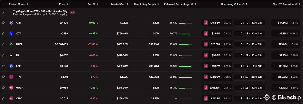This screenshot has width=303, height=104.
Task: Add FTN to the watchlist with its star
Action: tap(3, 77)
